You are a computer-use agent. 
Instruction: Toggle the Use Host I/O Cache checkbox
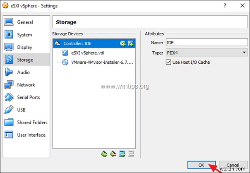168,62
